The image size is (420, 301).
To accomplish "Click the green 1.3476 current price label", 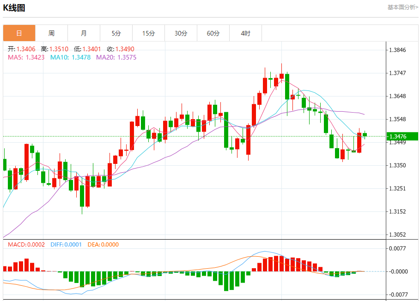I will (x=402, y=137).
